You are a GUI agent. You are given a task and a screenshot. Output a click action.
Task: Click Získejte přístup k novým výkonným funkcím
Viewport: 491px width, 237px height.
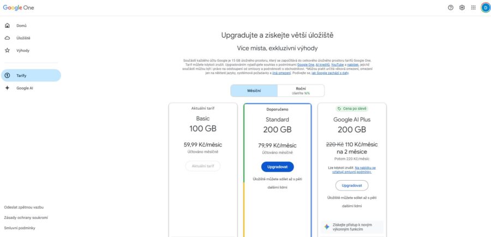[352, 227]
